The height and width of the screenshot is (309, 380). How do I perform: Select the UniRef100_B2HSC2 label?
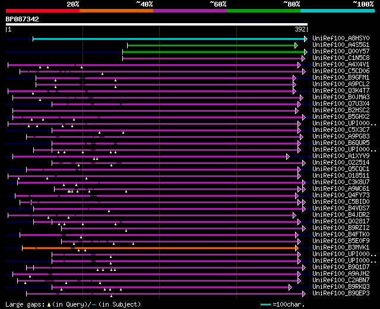click(341, 111)
